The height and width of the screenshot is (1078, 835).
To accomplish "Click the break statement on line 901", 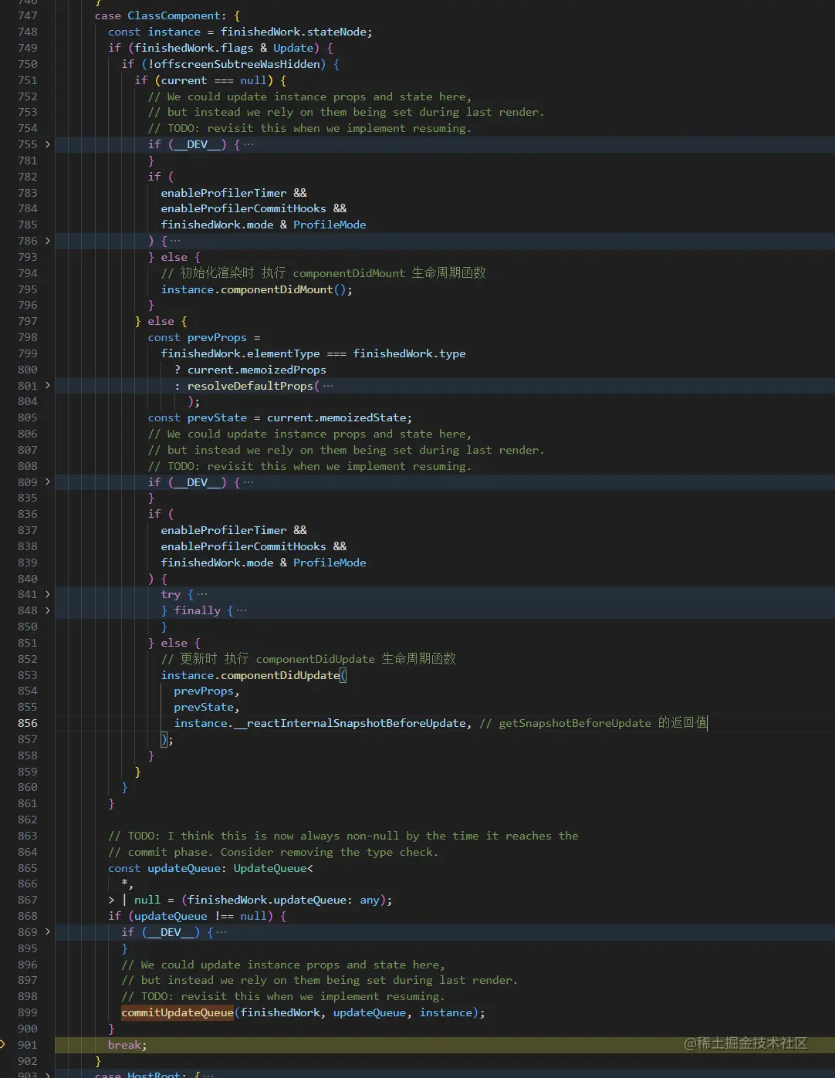I will pyautogui.click(x=127, y=1045).
